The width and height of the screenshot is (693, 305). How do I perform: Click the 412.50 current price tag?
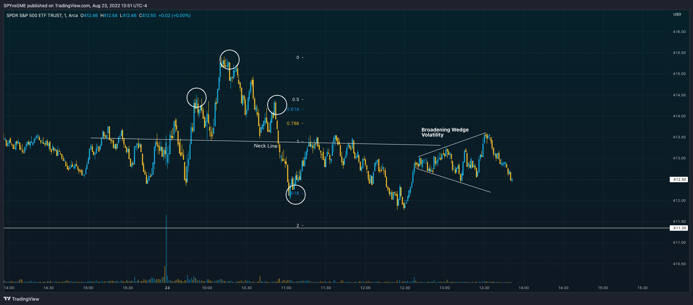678,179
